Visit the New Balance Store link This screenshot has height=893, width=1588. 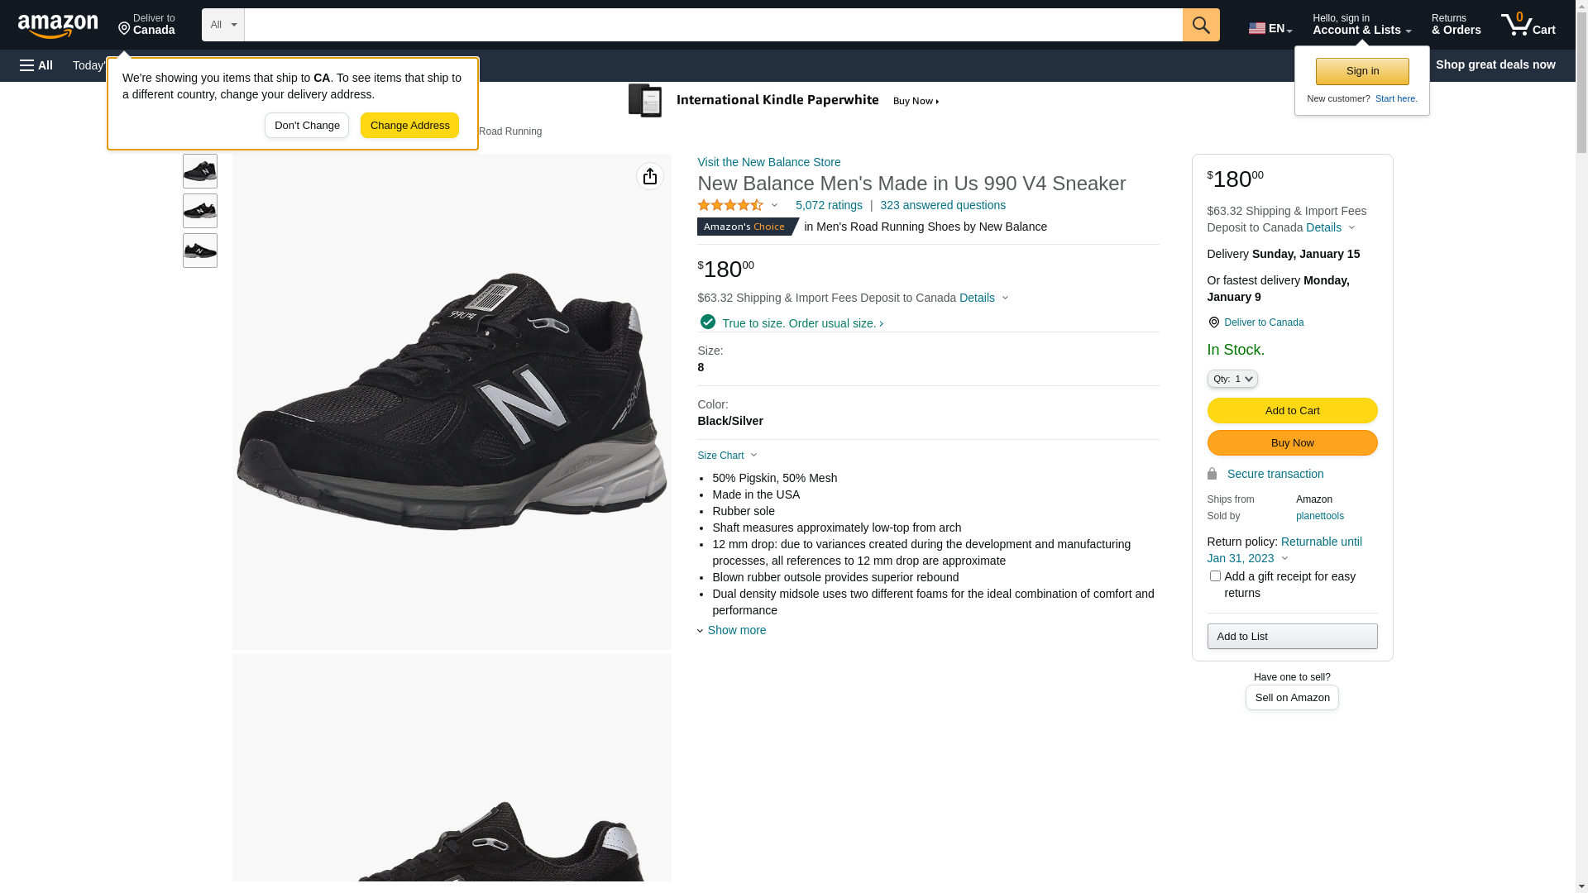[768, 162]
